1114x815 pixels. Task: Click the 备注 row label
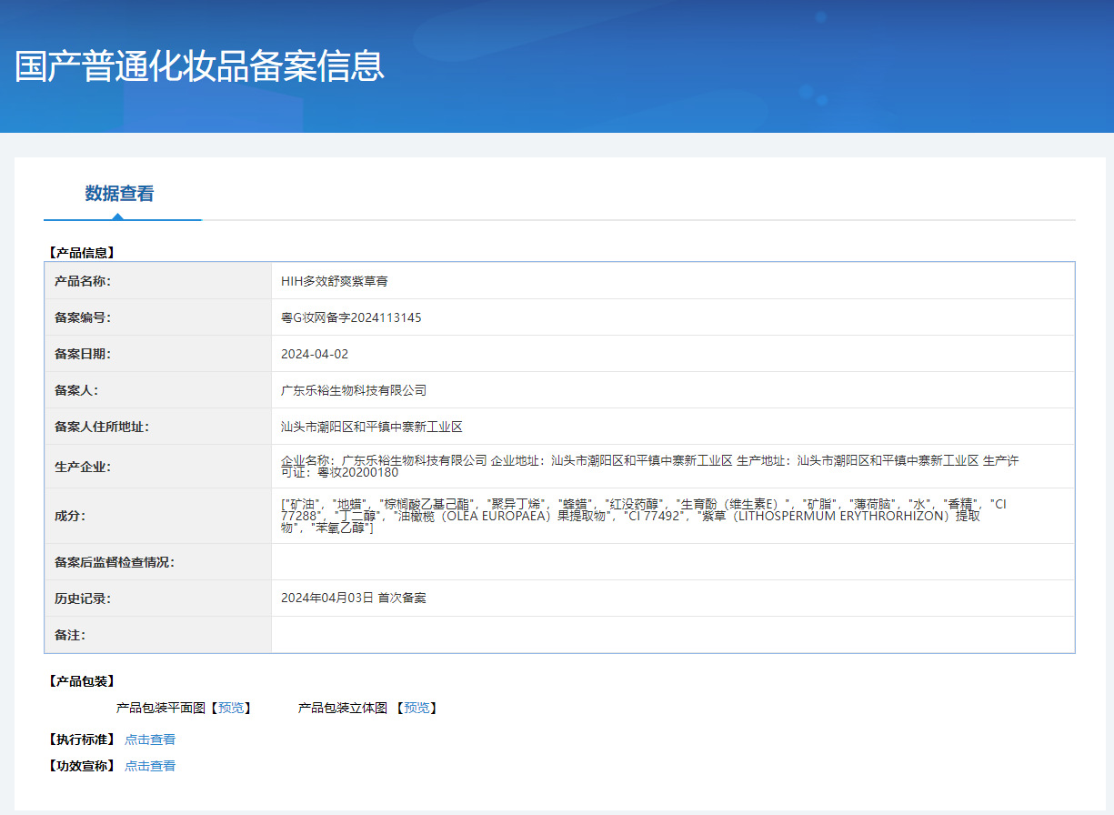pos(70,635)
